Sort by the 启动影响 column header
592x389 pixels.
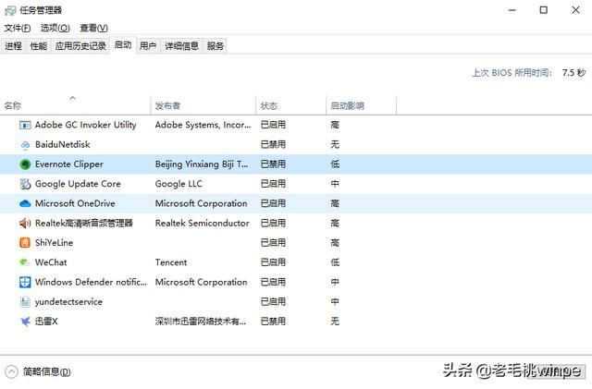(x=362, y=105)
